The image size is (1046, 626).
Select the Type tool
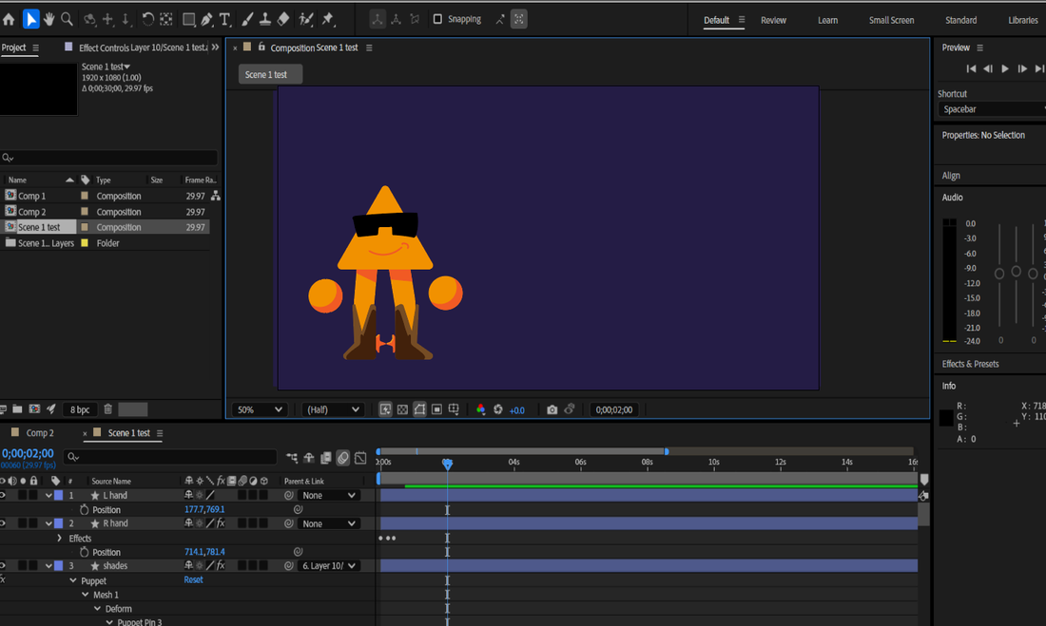[x=224, y=19]
